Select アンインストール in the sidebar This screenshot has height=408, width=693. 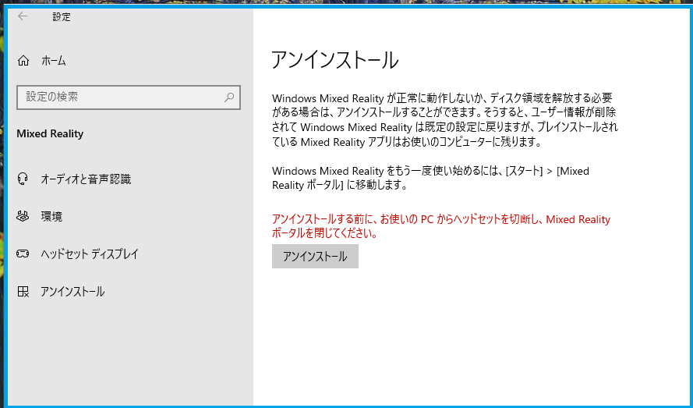[72, 292]
